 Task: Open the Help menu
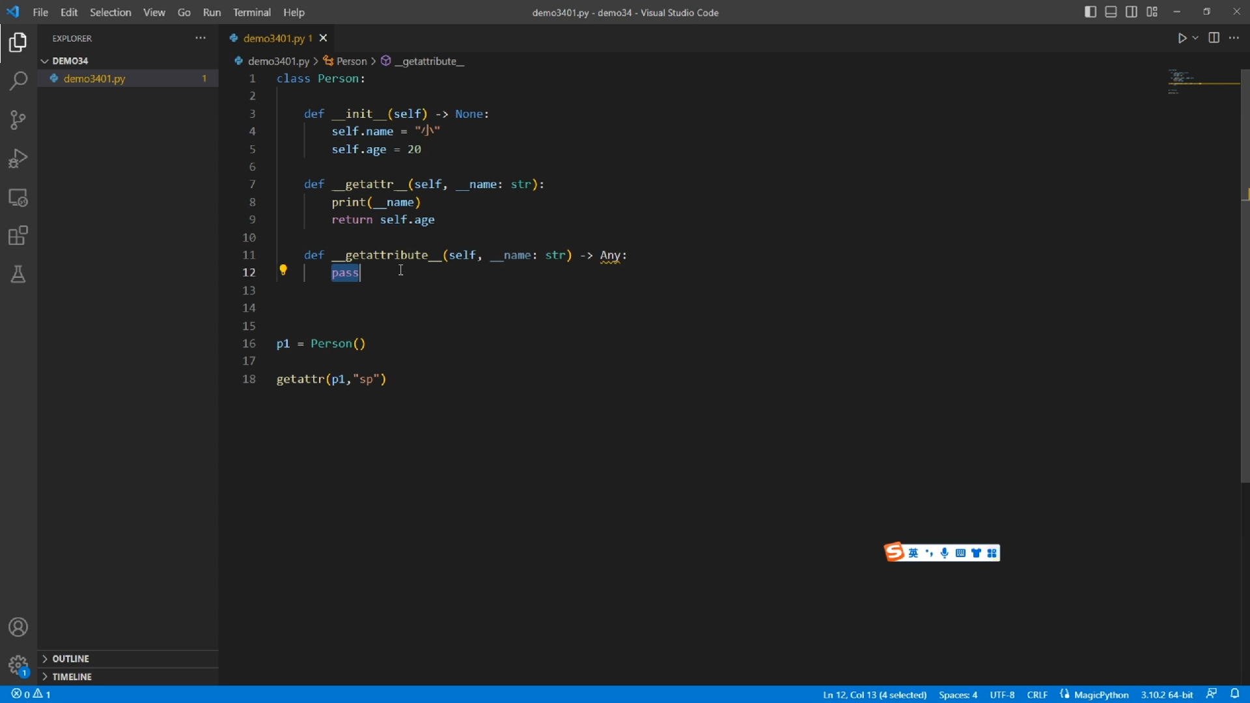[294, 12]
